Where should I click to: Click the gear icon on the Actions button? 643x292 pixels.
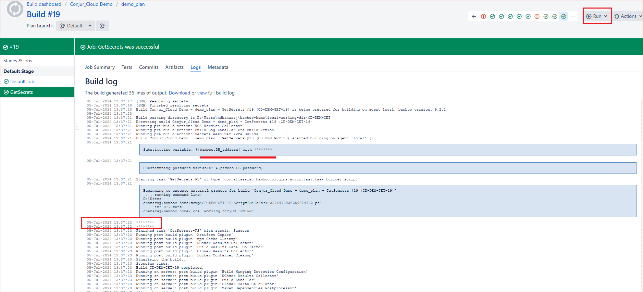(617, 16)
